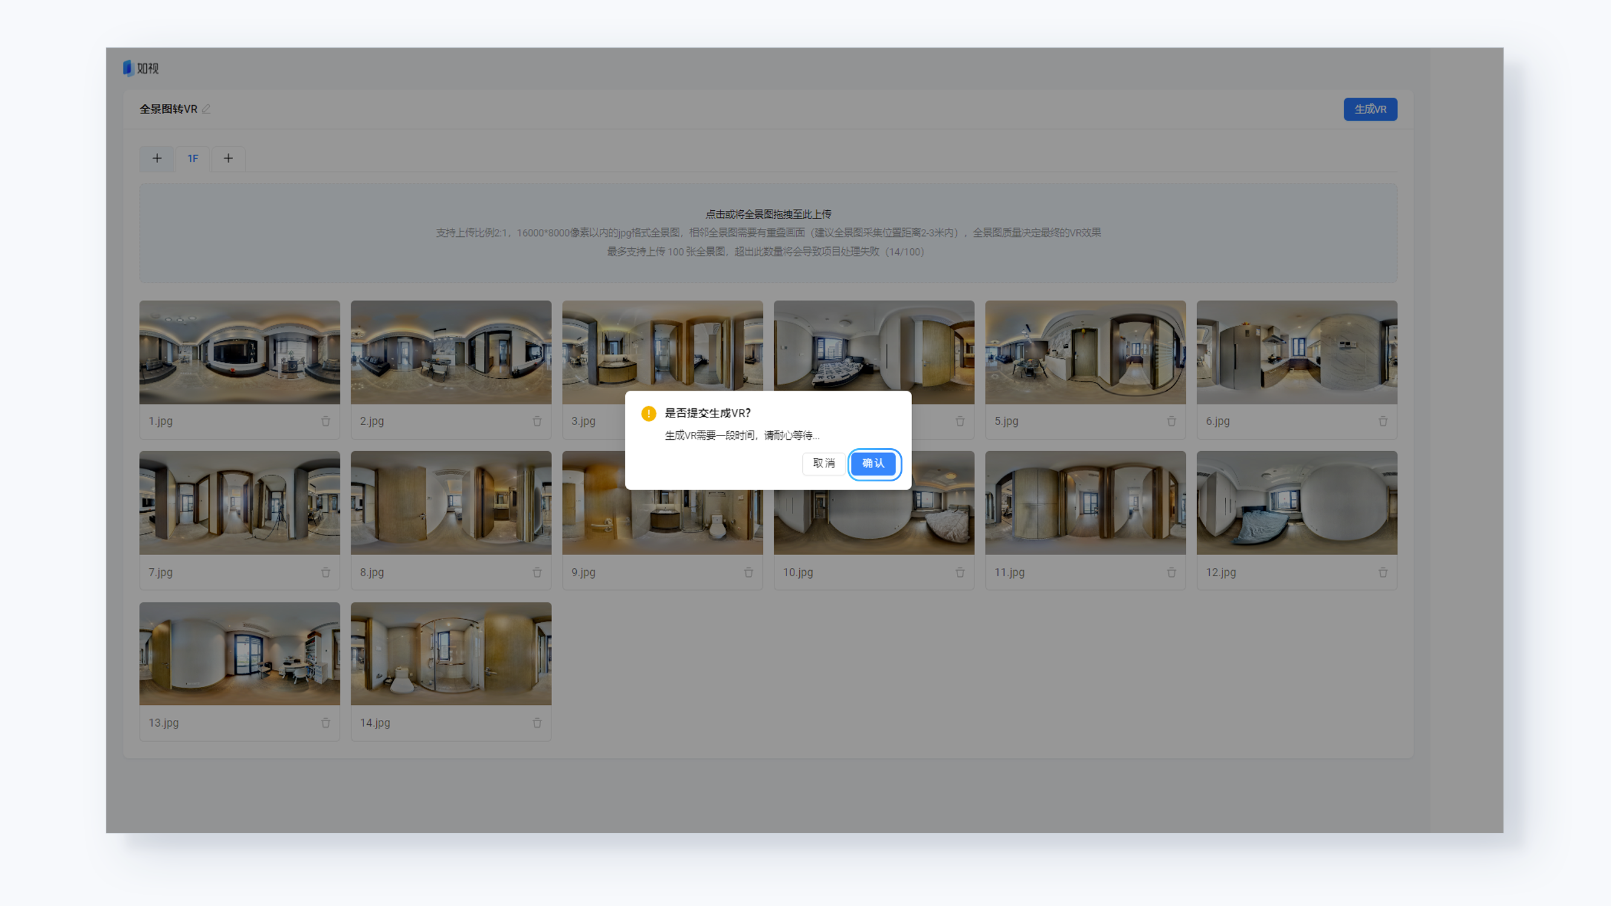Open the 8.jpg panorama thumbnail

click(x=451, y=503)
